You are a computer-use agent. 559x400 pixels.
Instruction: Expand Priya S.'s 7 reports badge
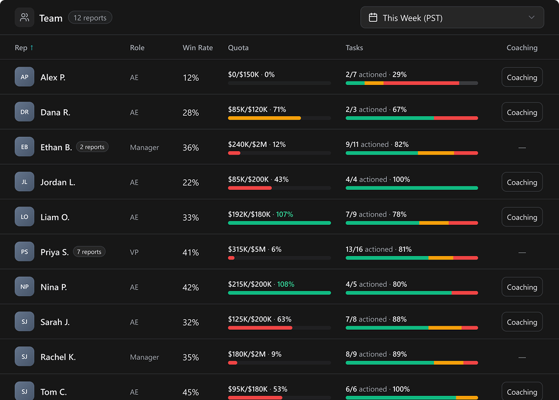[89, 252]
